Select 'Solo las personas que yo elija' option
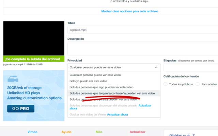The height and width of the screenshot is (136, 218). pos(114,99)
